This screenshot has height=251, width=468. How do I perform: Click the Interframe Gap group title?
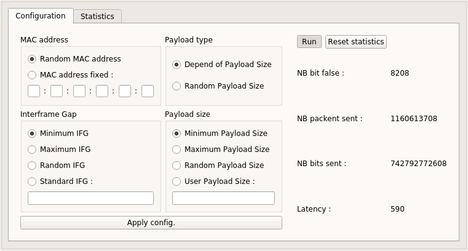pos(49,114)
